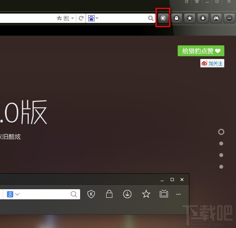The image size is (236, 228).
Task: Expand the Google search engine chevron in preview
Action: click(x=17, y=194)
